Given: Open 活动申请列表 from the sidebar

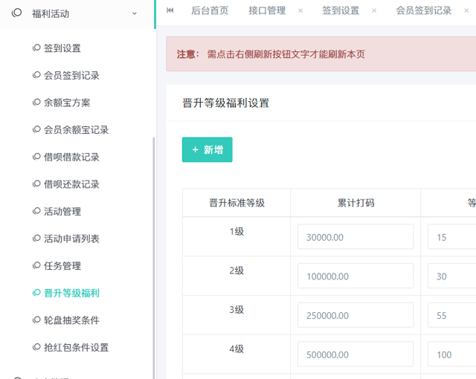Looking at the screenshot, I should coord(71,239).
